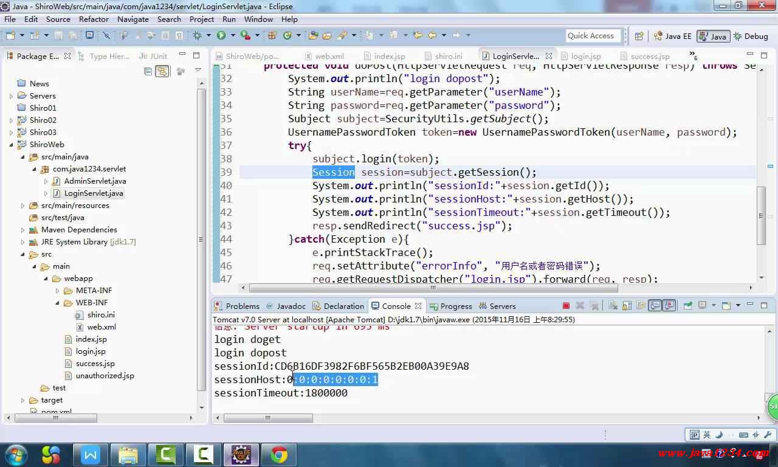The height and width of the screenshot is (467, 778).
Task: Close the Console view tab
Action: pos(418,306)
